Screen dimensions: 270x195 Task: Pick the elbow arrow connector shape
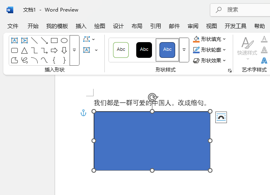click(x=44, y=50)
